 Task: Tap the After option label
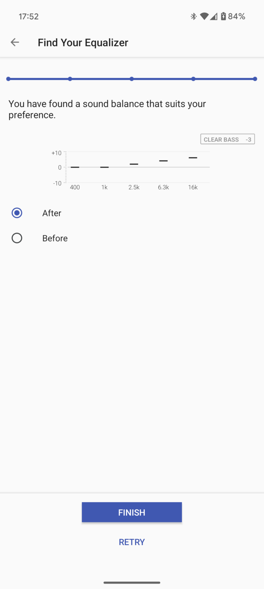pyautogui.click(x=52, y=213)
